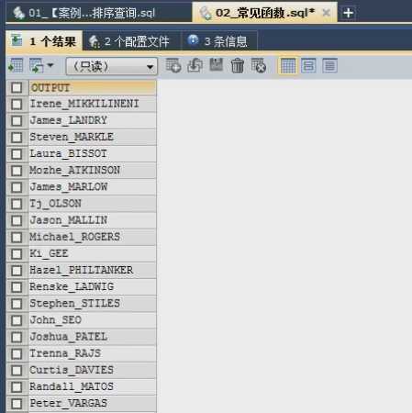Check the box for Jason_MALLIN
This screenshot has height=413, width=412.
coord(17,220)
